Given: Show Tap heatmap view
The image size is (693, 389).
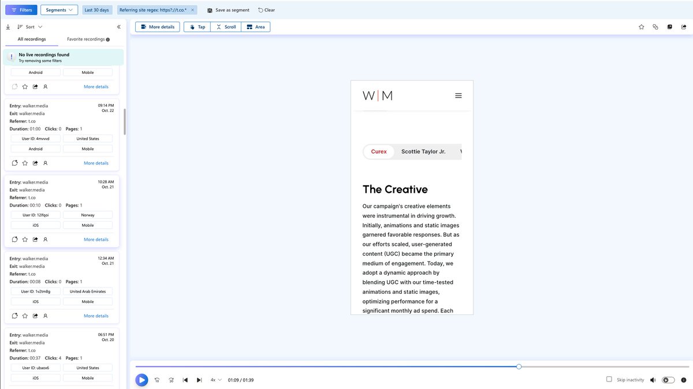Looking at the screenshot, I should point(197,27).
